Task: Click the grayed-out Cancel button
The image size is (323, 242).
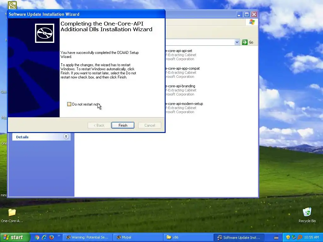Action: tap(150, 125)
